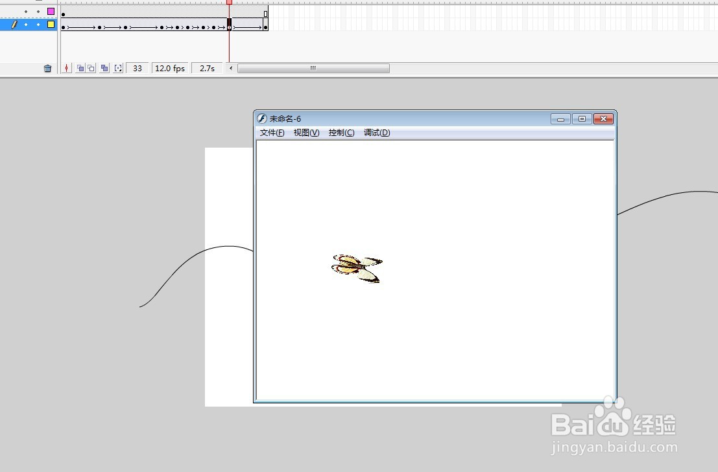Select the end frame of magenta layer
Image resolution: width=718 pixels, height=472 pixels.
(x=265, y=14)
